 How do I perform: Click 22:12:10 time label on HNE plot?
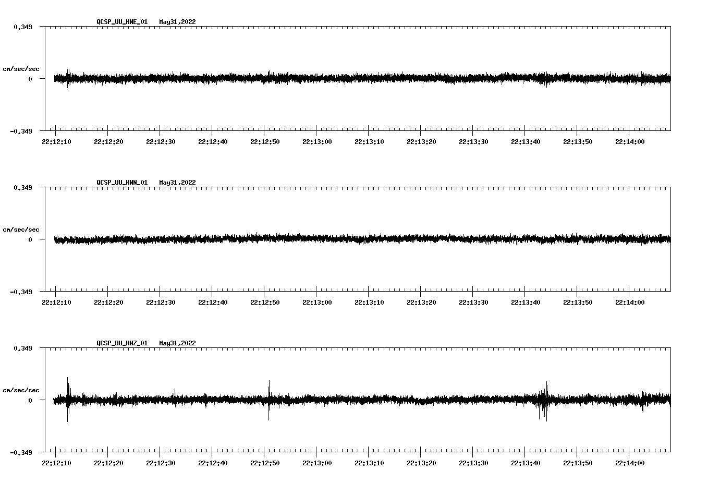pos(56,142)
